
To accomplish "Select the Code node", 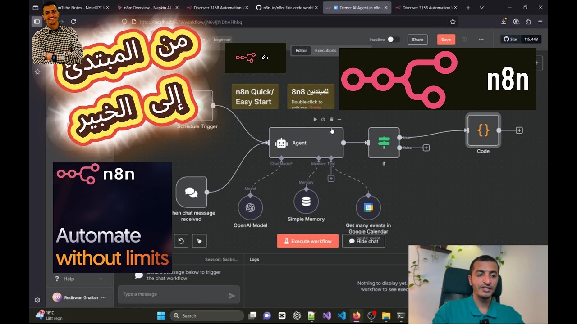I will coord(483,130).
